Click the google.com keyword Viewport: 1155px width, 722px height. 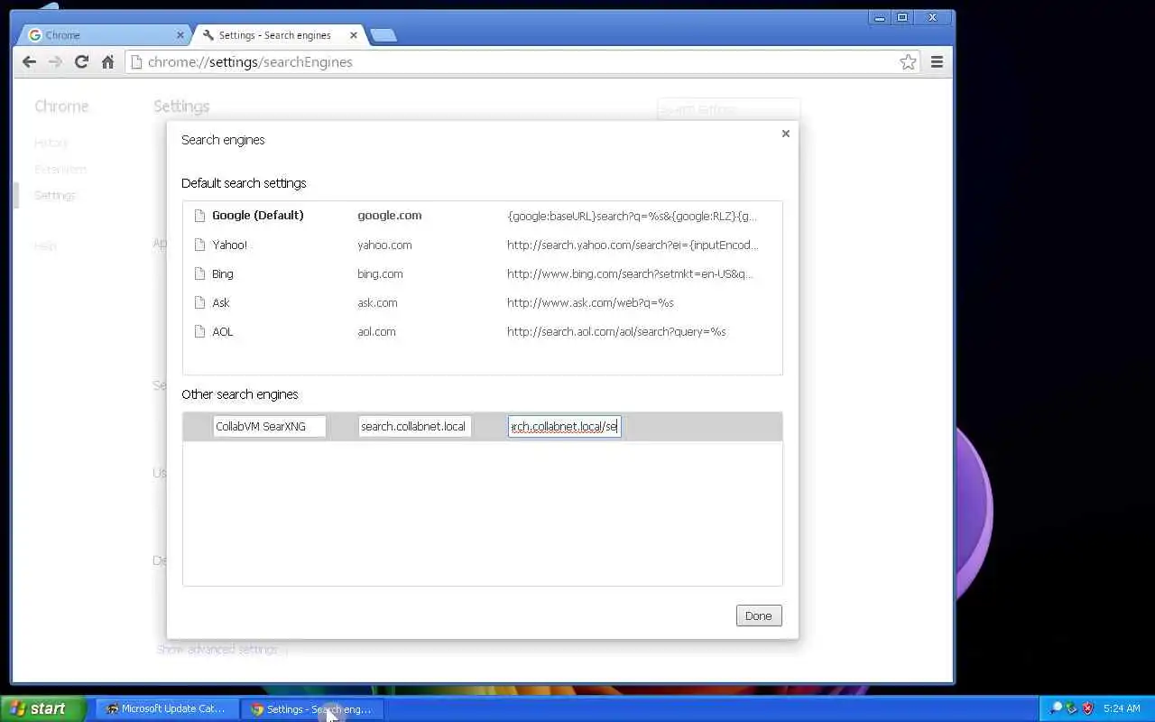point(389,216)
